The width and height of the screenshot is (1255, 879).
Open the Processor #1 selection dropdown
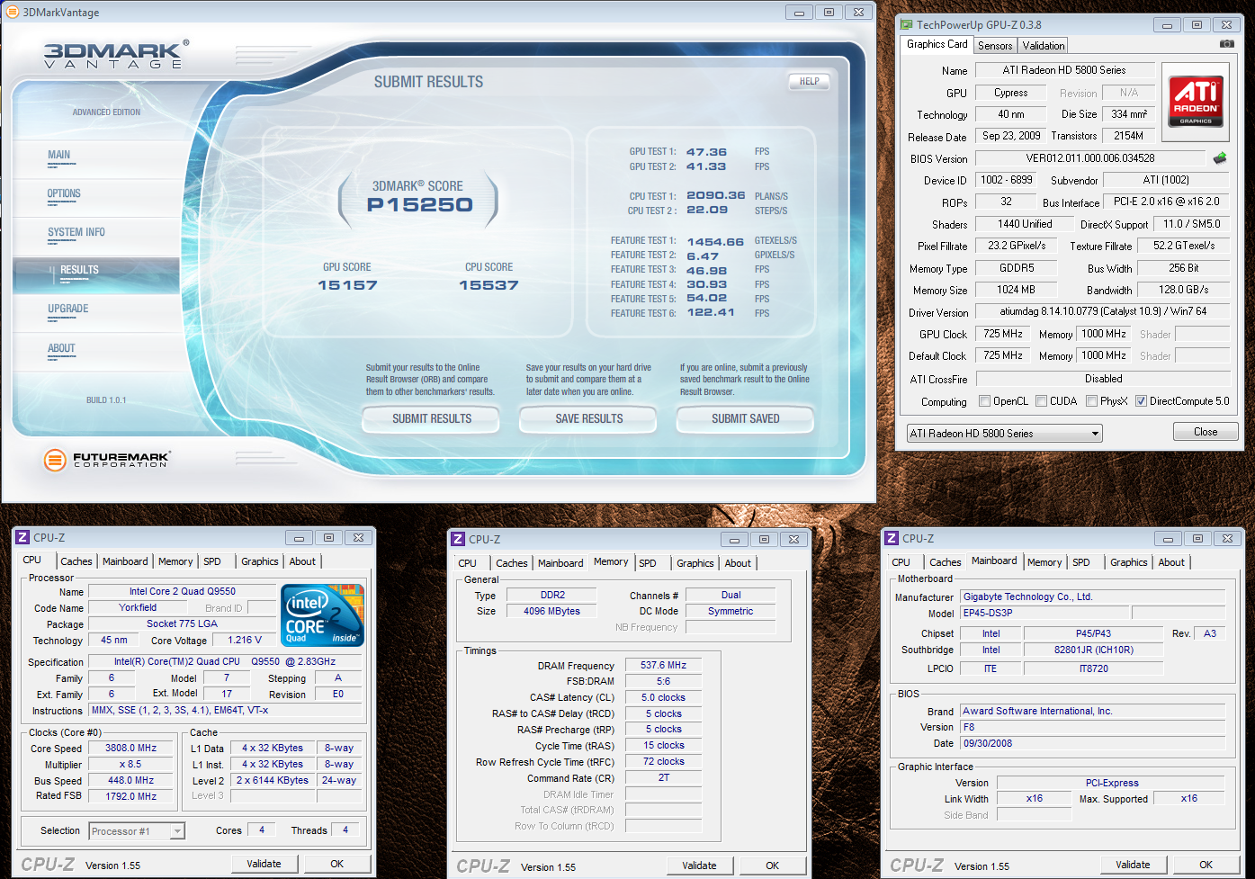coord(137,831)
